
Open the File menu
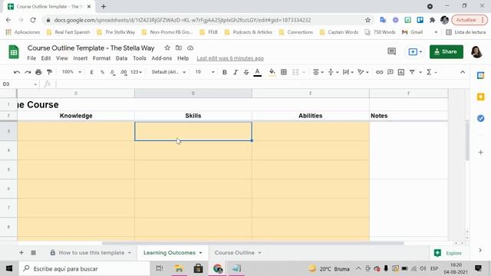[x=31, y=58]
